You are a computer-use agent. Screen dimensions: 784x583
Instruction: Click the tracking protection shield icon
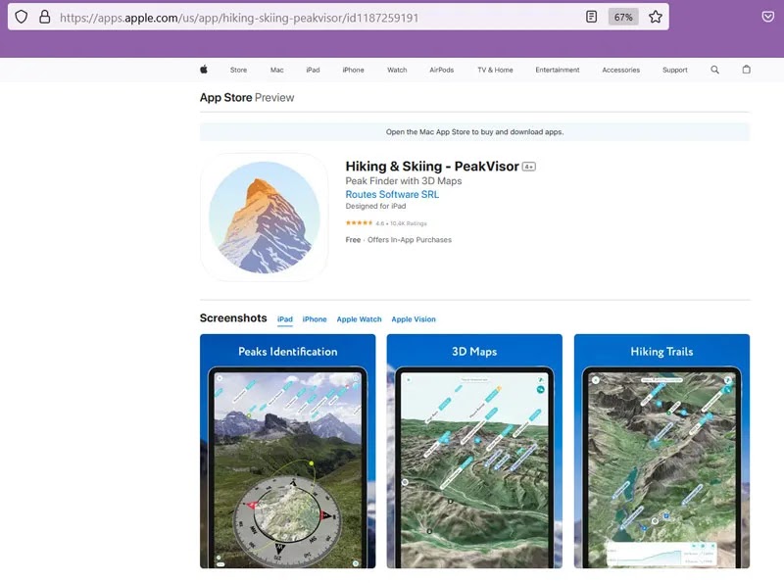21,17
